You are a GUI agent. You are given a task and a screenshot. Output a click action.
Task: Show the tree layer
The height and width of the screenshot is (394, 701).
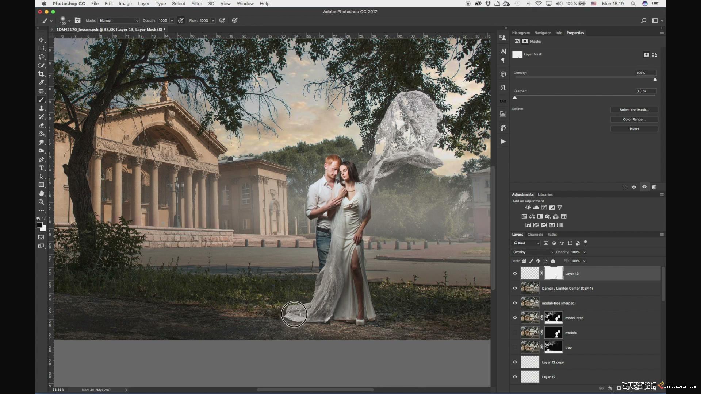tap(515, 347)
